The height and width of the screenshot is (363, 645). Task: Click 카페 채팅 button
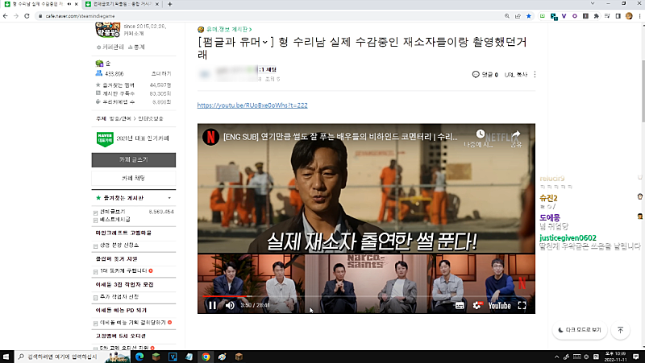pyautogui.click(x=134, y=178)
